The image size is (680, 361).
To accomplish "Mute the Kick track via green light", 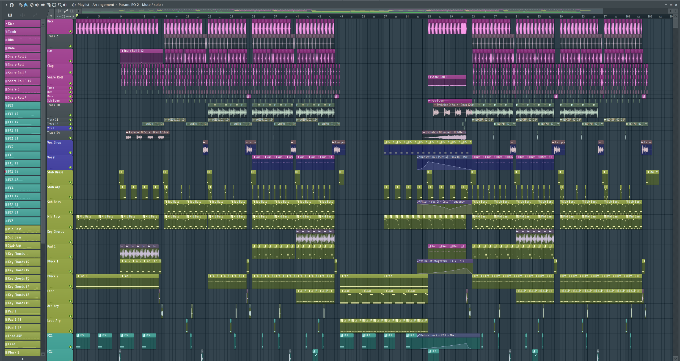I will click(70, 31).
